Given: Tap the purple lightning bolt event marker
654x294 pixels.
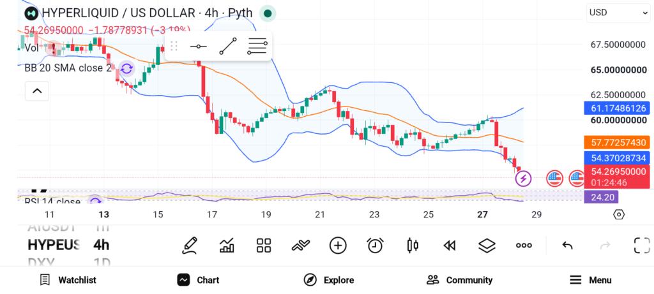Looking at the screenshot, I should (523, 179).
